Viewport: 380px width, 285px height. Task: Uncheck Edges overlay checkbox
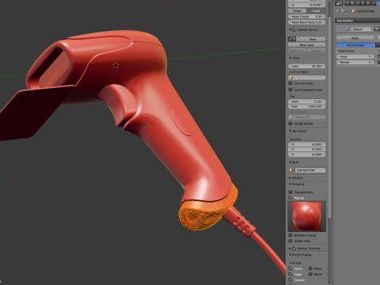click(291, 274)
